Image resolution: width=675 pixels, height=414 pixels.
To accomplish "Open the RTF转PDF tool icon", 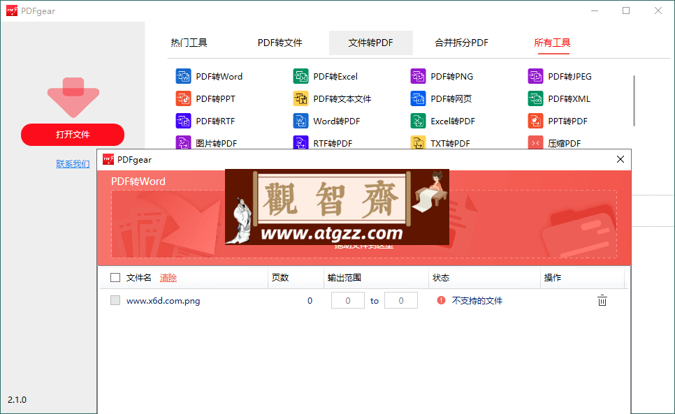I will (x=301, y=142).
